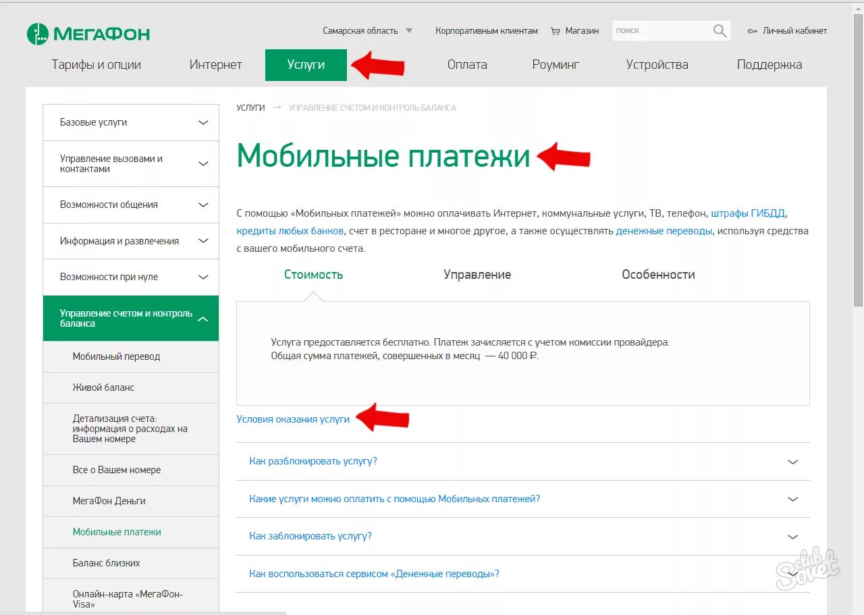The height and width of the screenshot is (615, 864).
Task: Collapse Управление счетом и контроль баланса
Action: (x=131, y=318)
